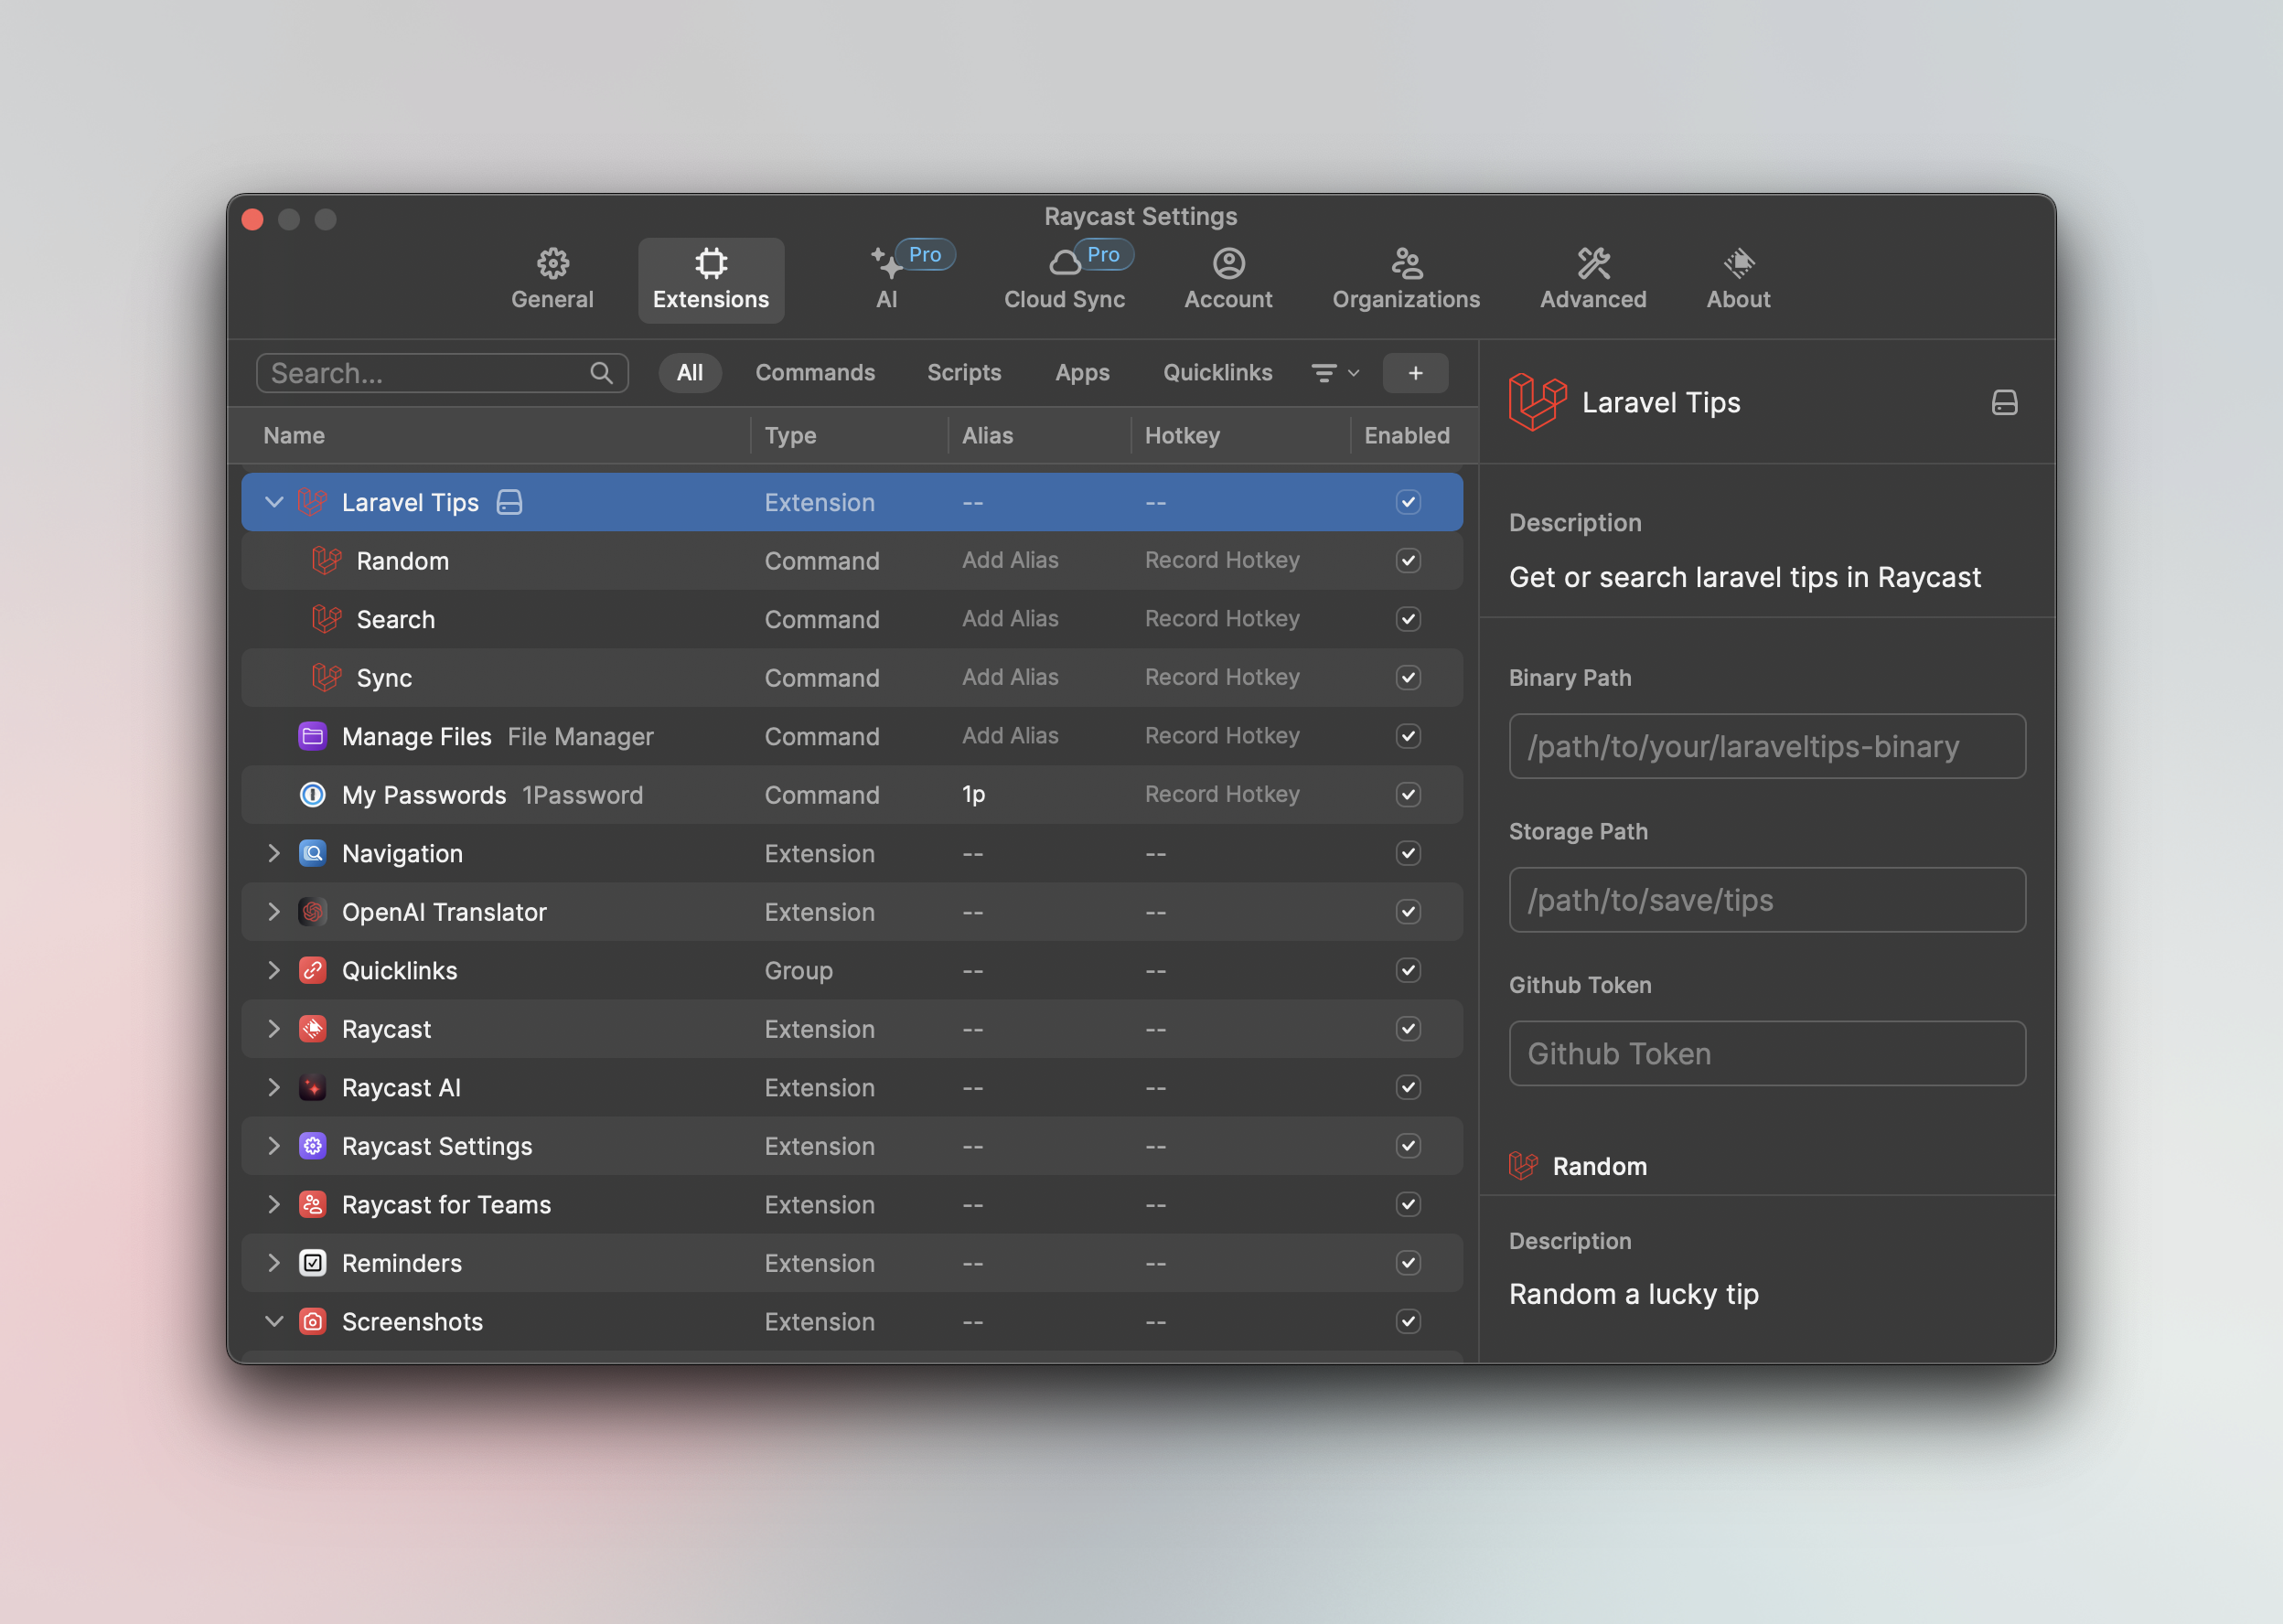Click Add Alias for the Sync command
This screenshot has width=2283, height=1624.
[1009, 677]
